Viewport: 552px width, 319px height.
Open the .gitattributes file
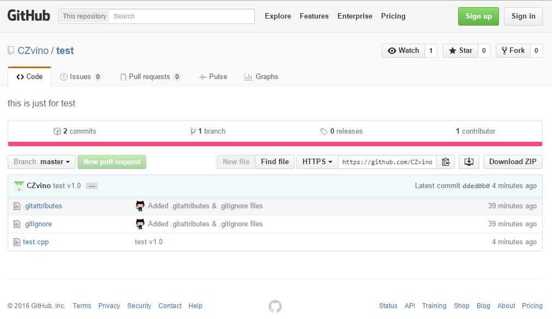point(43,206)
